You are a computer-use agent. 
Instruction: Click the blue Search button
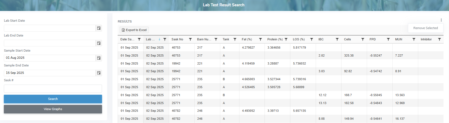point(53,99)
